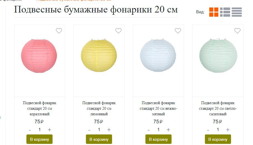Add the coral lantern to cart
This screenshot has height=145, width=253.
point(39,139)
